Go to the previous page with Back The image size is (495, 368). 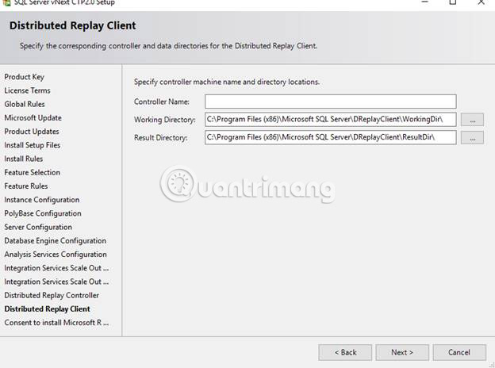point(345,353)
